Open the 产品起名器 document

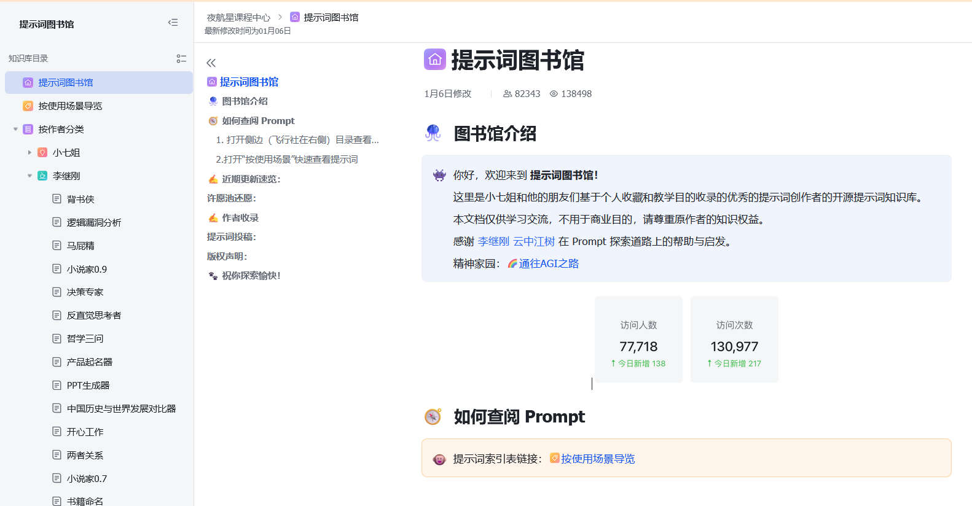[90, 362]
